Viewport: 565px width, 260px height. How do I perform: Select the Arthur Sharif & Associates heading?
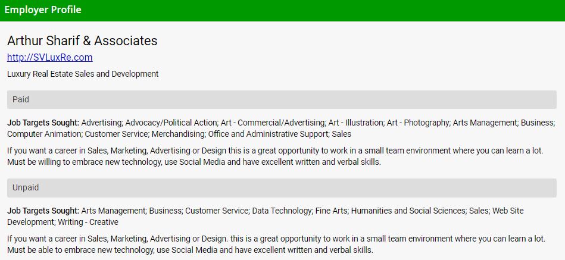tap(82, 40)
